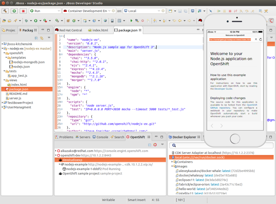276x204 pixels.
Task: Click the iPhone home button
Action: coord(235,139)
